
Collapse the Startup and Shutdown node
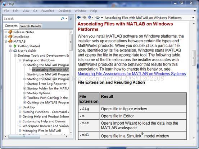pyautogui.click(x=20, y=60)
